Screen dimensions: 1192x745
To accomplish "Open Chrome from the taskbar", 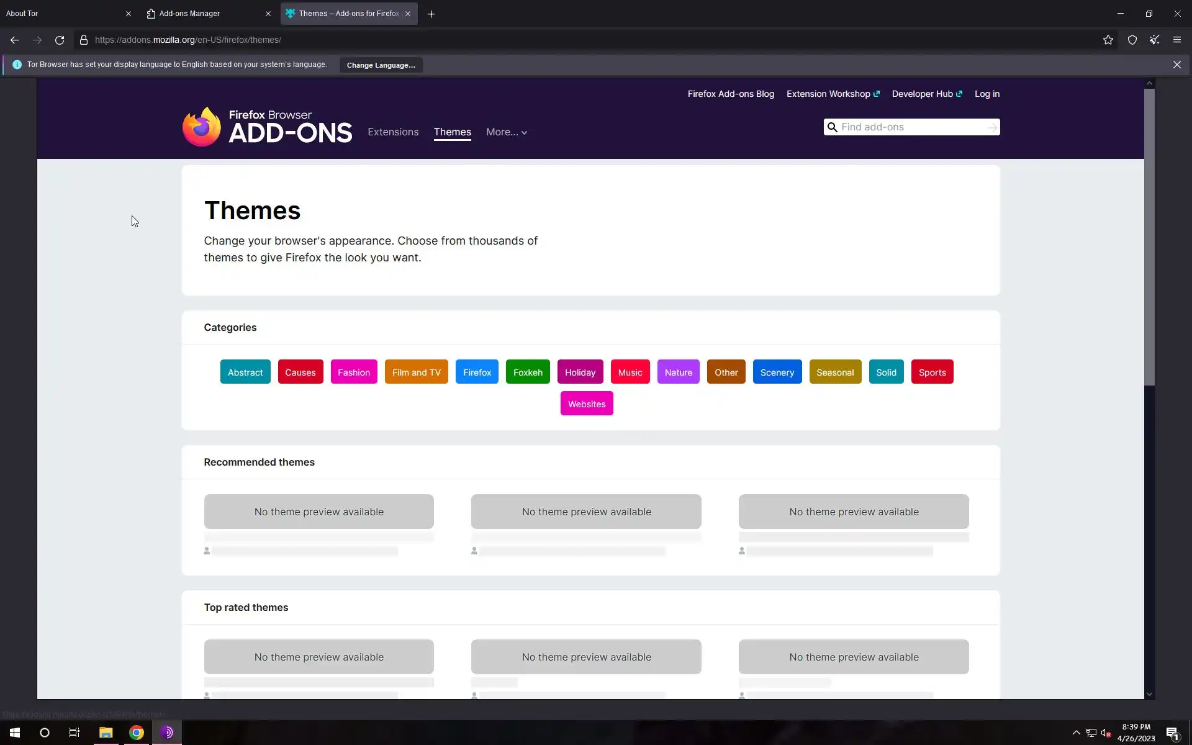I will pos(137,733).
